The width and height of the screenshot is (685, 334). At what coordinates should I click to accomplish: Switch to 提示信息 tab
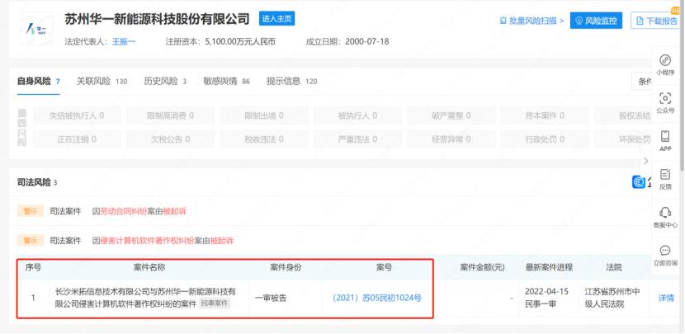coord(292,81)
